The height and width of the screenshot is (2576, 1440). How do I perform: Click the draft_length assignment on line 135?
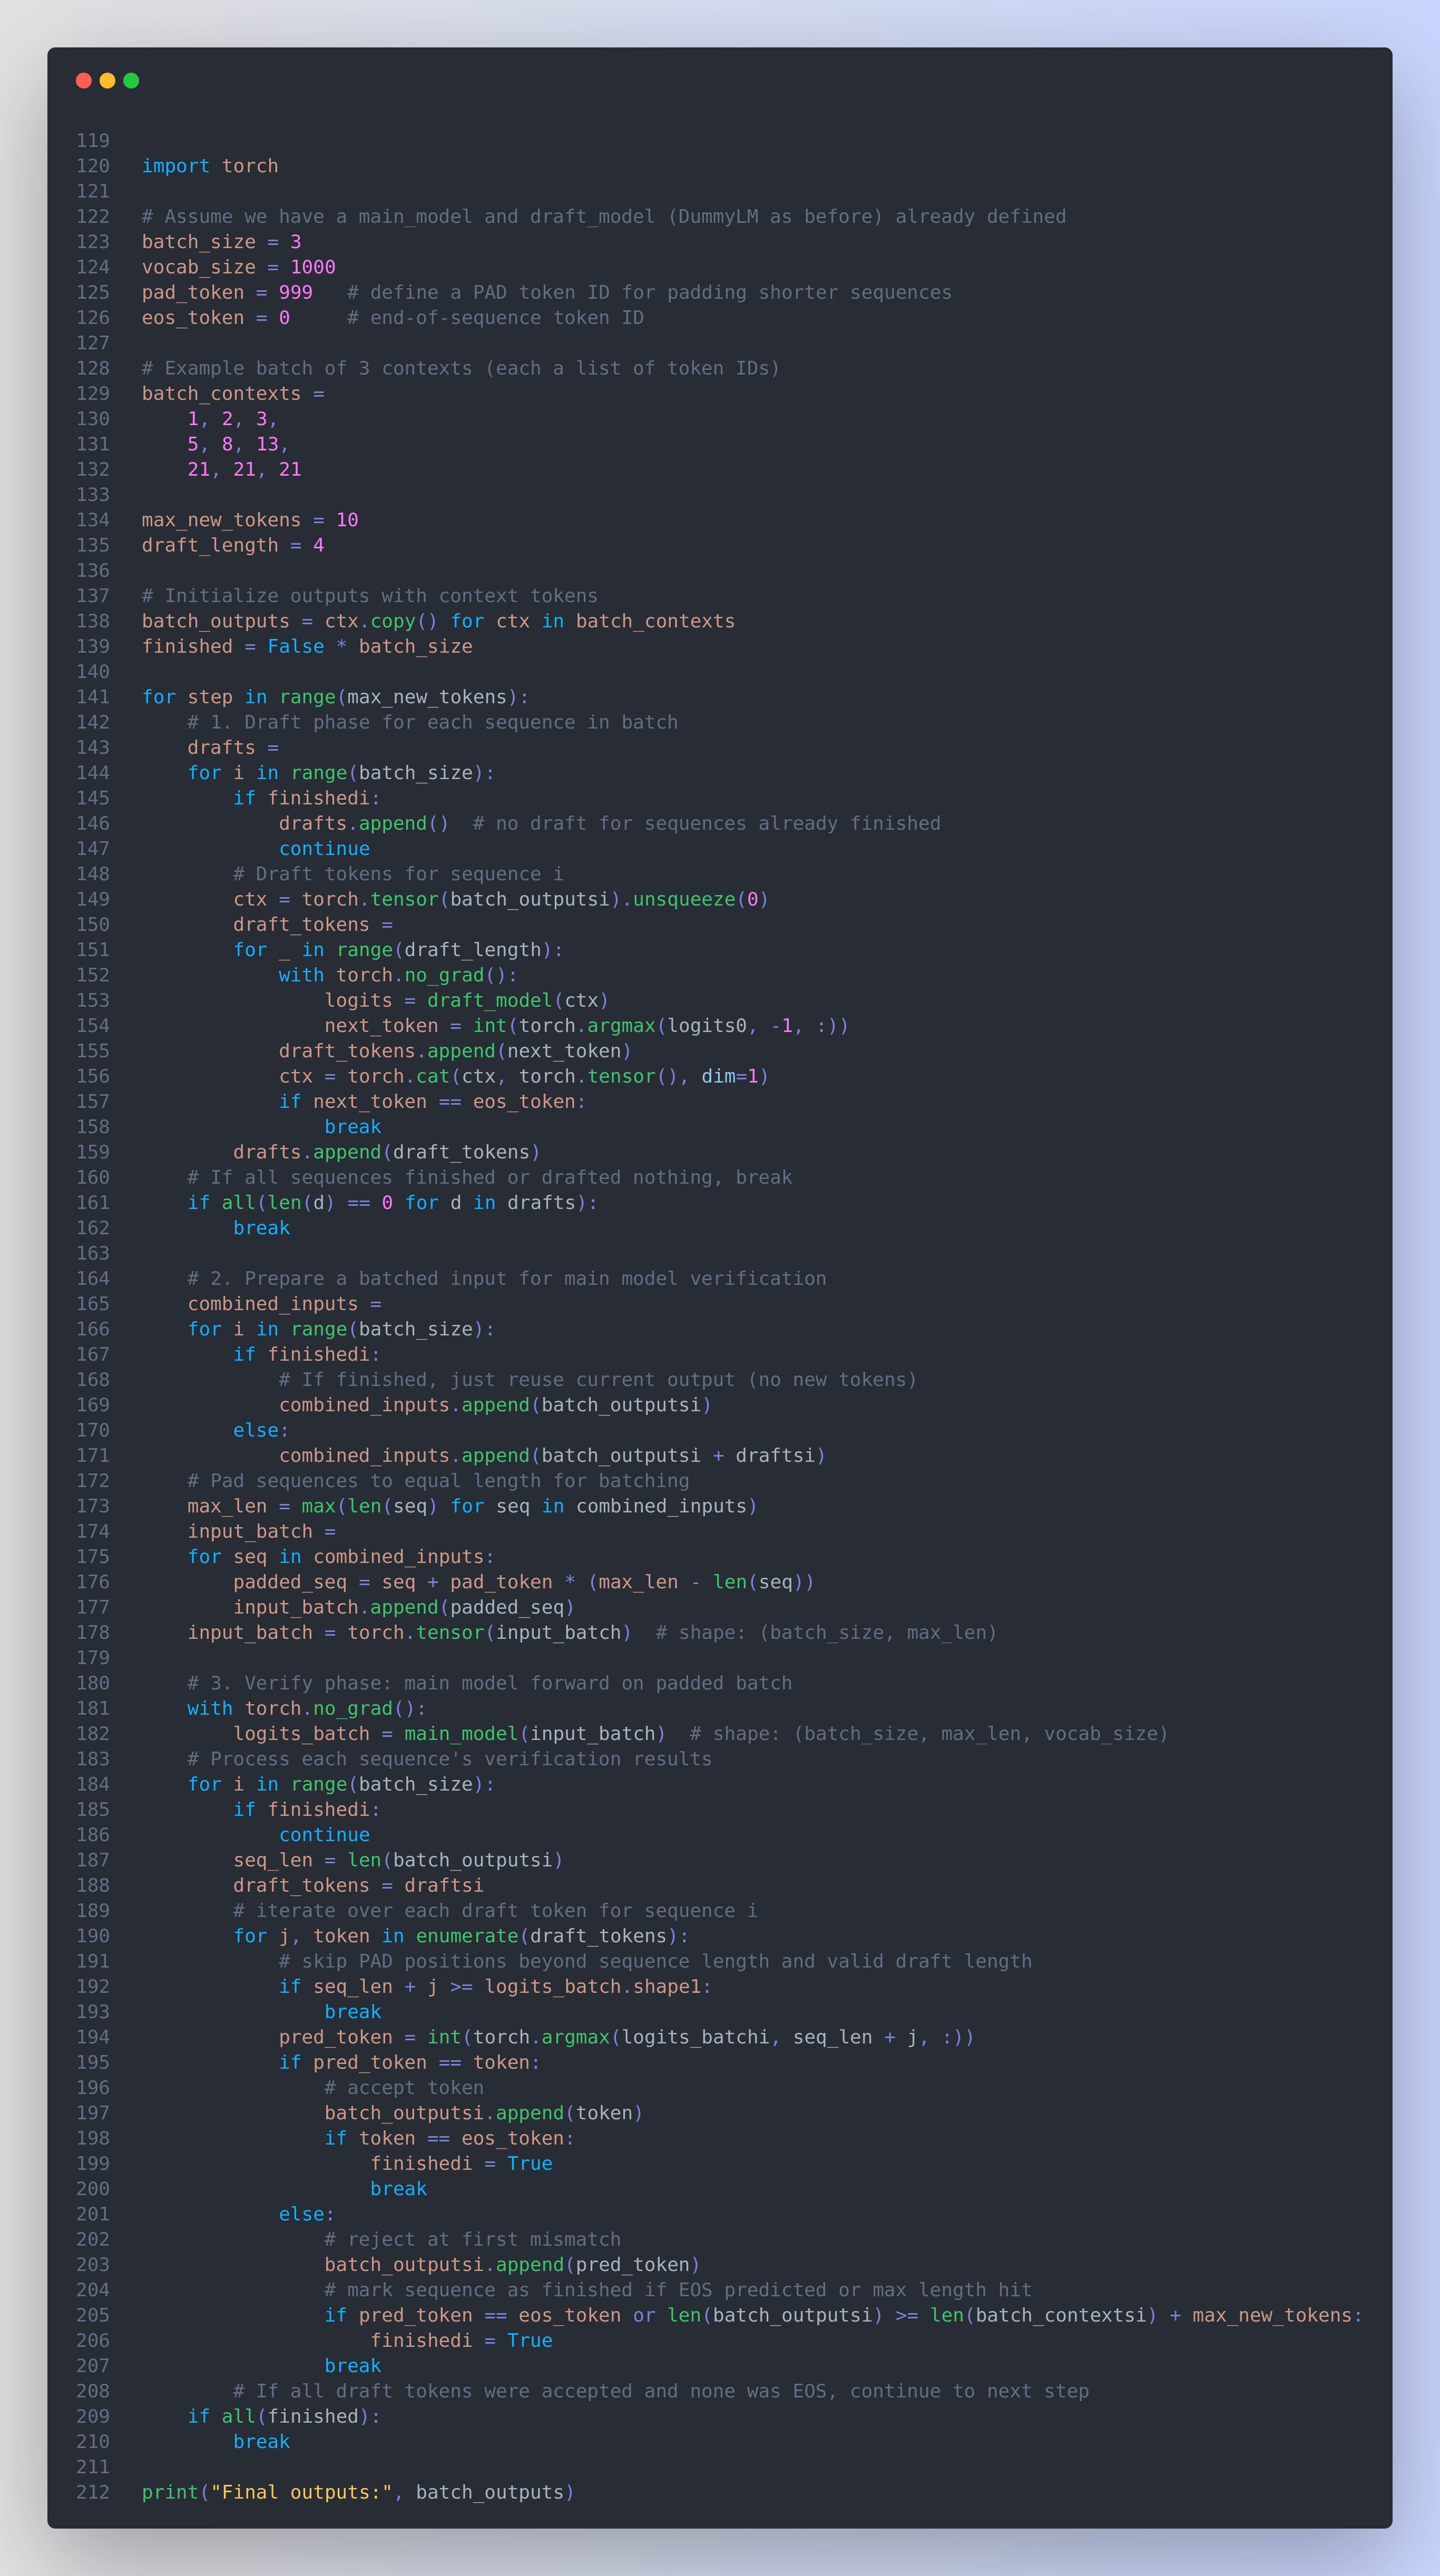pos(232,545)
